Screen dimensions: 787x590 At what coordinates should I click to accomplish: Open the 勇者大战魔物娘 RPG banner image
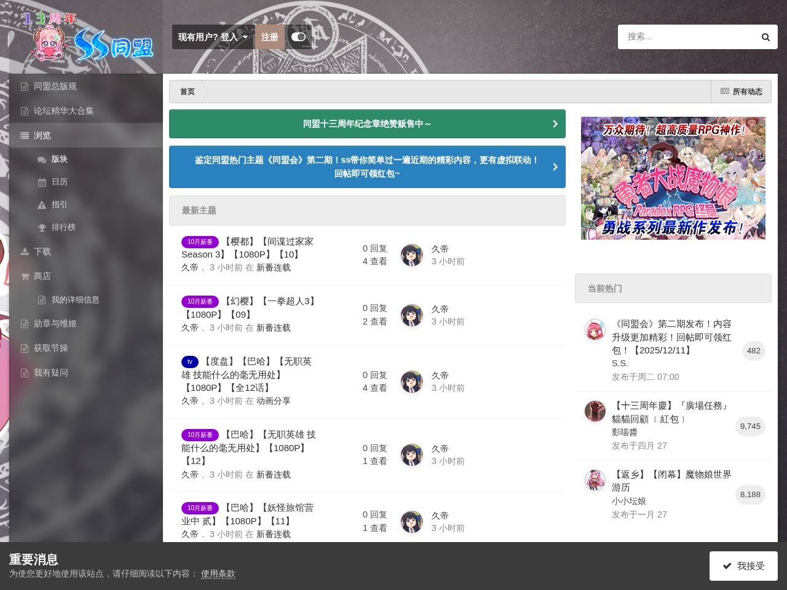(673, 178)
